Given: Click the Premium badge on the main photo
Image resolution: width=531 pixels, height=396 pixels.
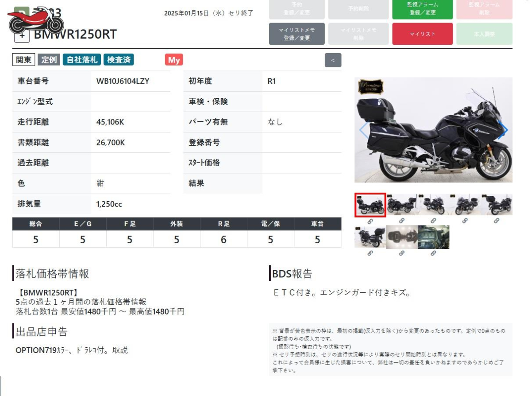Looking at the screenshot, I should (x=371, y=86).
